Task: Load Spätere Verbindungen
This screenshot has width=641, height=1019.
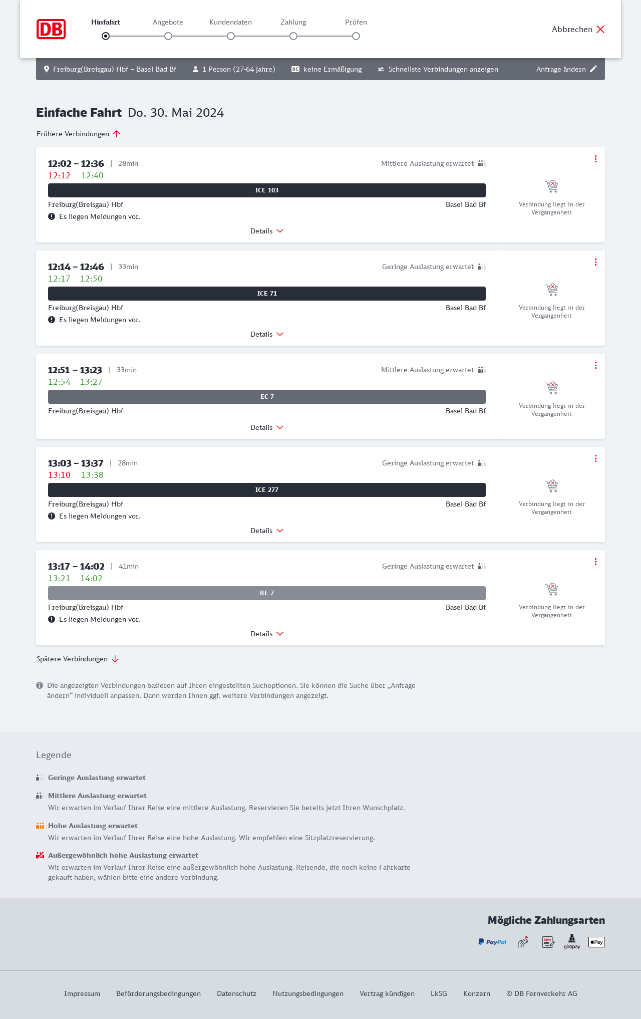Action: (x=78, y=659)
